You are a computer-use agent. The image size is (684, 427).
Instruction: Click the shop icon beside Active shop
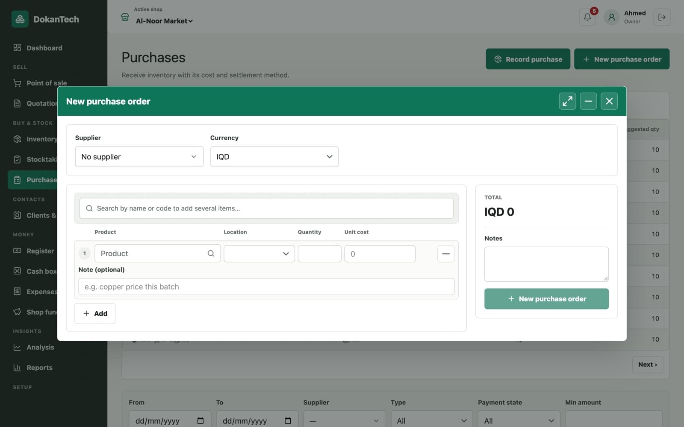point(125,17)
